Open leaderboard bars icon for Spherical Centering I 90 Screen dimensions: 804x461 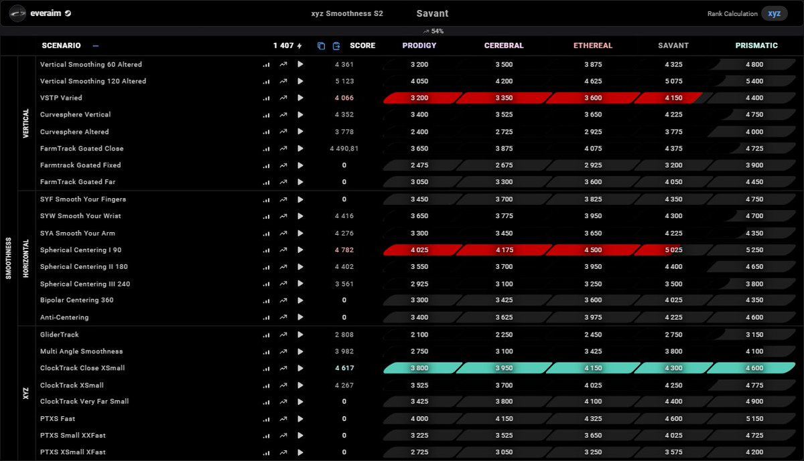[266, 250]
